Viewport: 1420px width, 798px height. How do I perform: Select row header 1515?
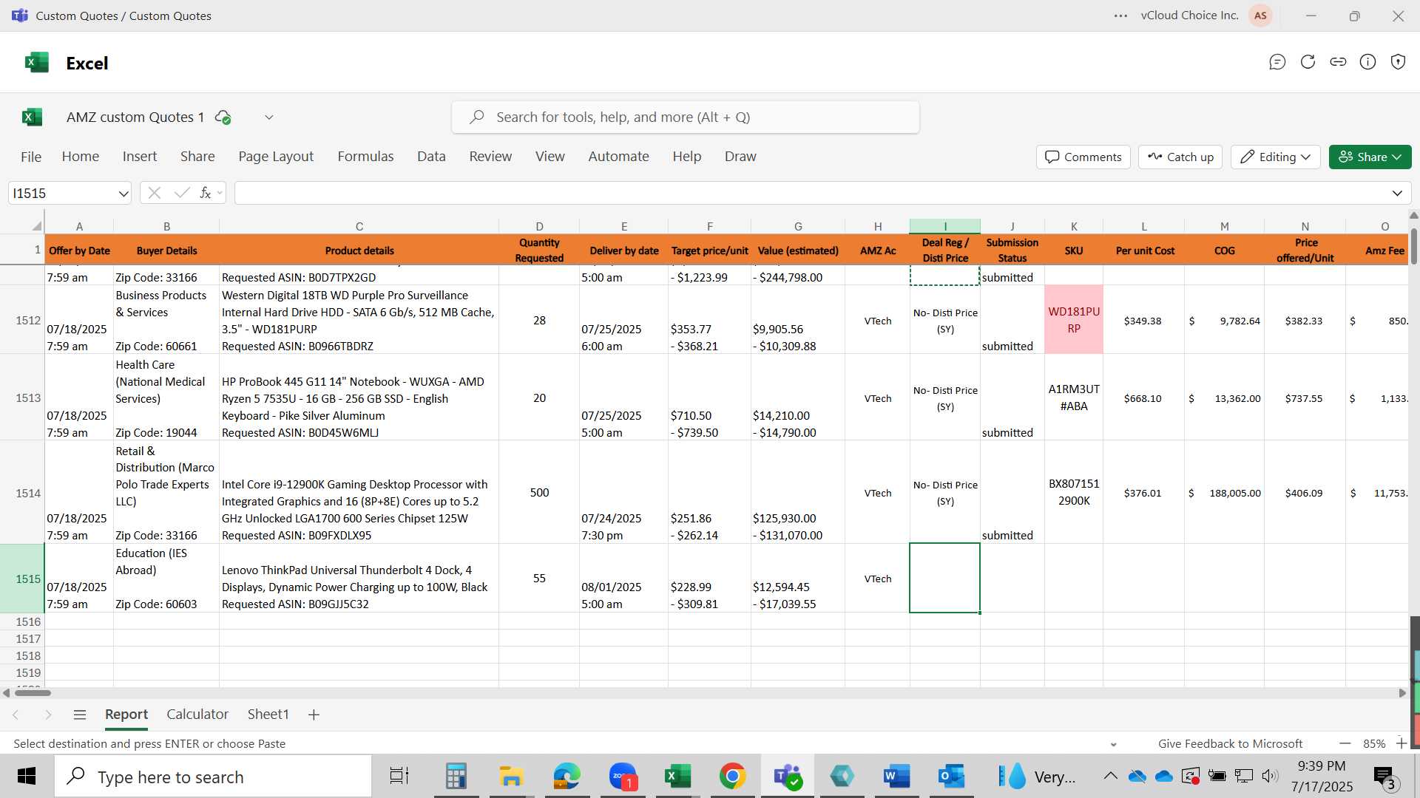point(22,579)
